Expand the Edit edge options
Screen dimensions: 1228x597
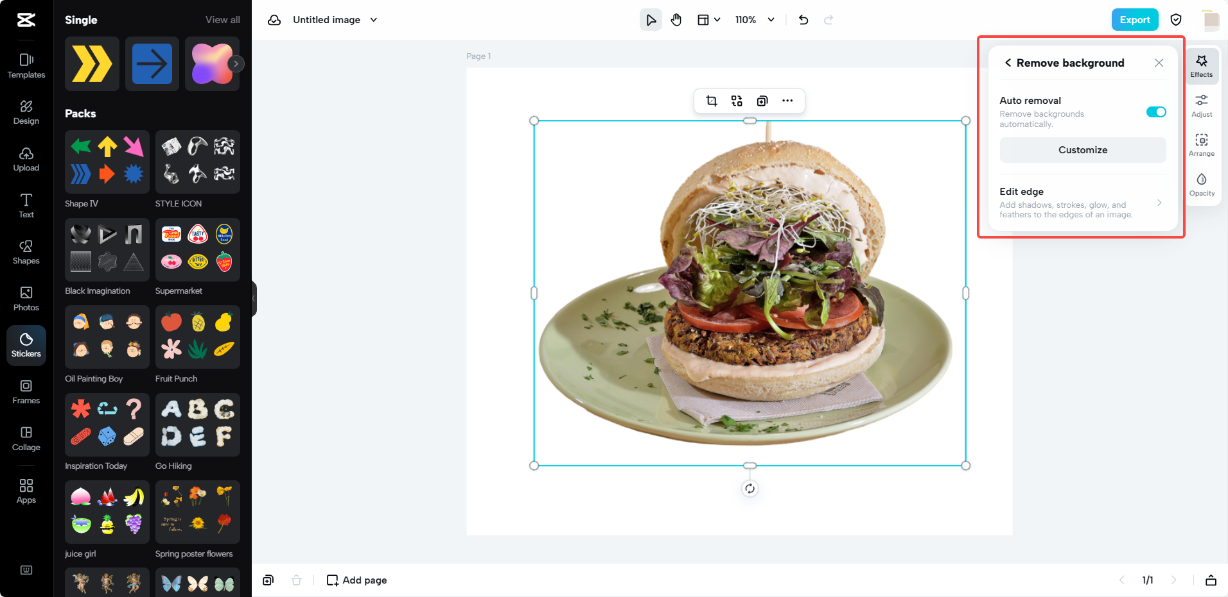click(x=1159, y=202)
